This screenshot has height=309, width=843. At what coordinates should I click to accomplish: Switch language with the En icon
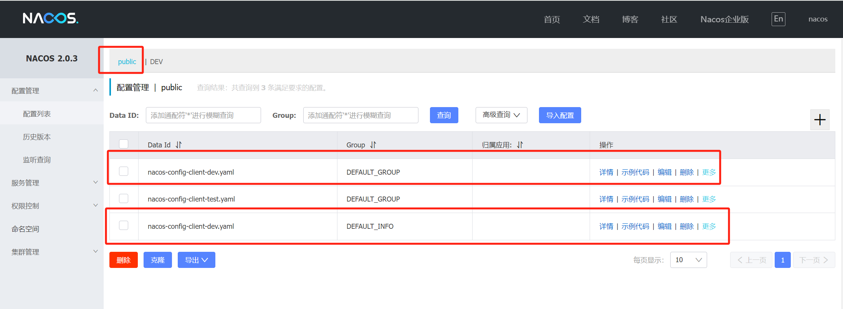(778, 19)
